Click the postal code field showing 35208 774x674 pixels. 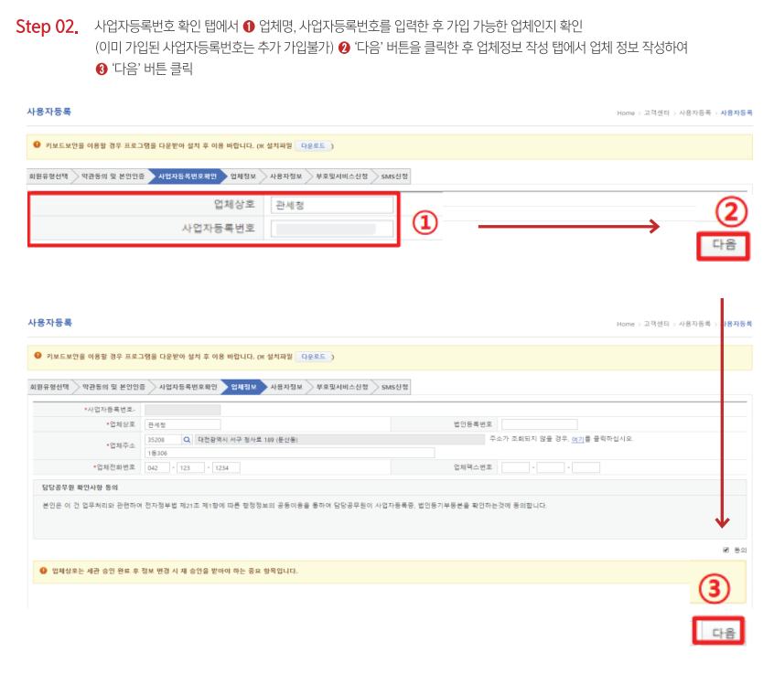162,439
